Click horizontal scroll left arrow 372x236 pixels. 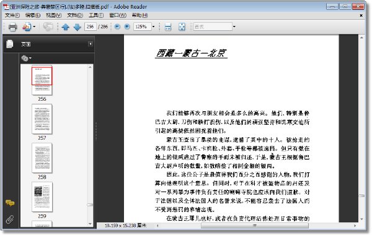pyautogui.click(x=157, y=225)
